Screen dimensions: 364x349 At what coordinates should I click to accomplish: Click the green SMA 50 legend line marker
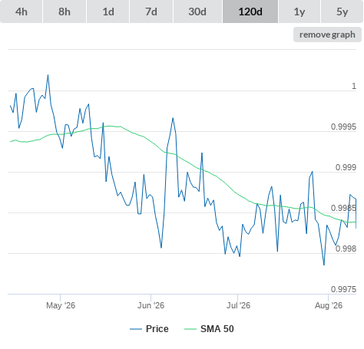190,329
